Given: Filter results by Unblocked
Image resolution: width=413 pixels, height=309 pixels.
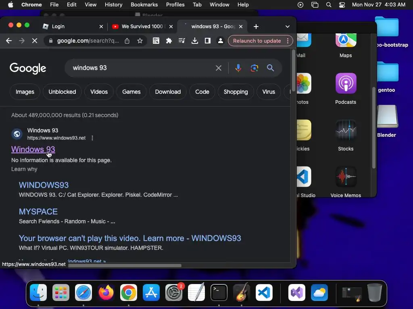Looking at the screenshot, I should click(x=62, y=92).
